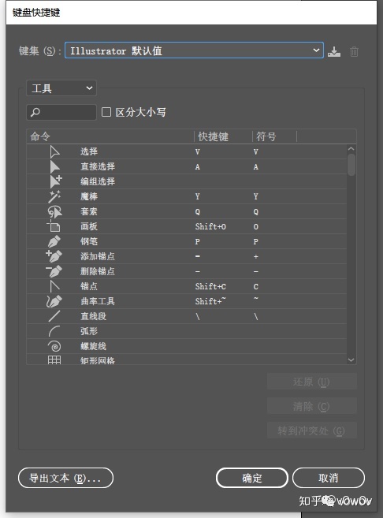Select the 螺旋线 command name
Viewport: 383px width, 518px height.
coord(94,346)
